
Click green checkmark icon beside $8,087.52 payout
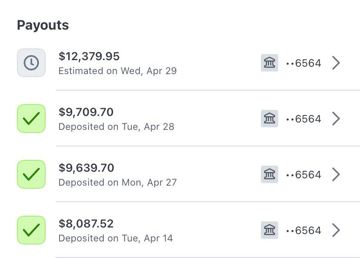click(x=31, y=230)
